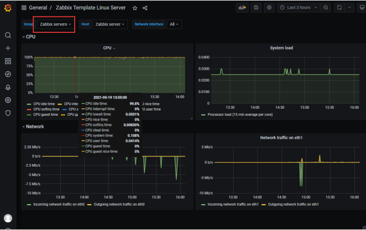Screen dimensions: 366x230
Task: Go to the General folder breadcrumb
Action: [38, 8]
